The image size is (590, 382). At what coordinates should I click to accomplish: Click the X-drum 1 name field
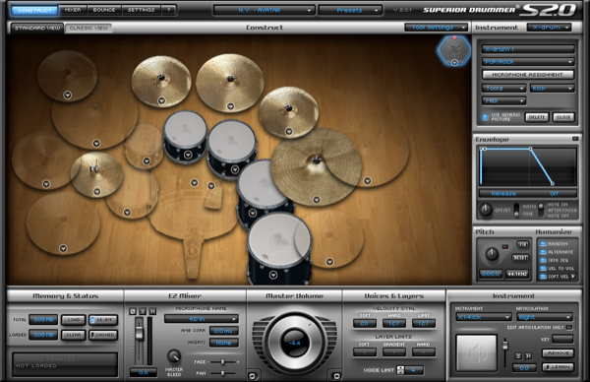pyautogui.click(x=528, y=49)
